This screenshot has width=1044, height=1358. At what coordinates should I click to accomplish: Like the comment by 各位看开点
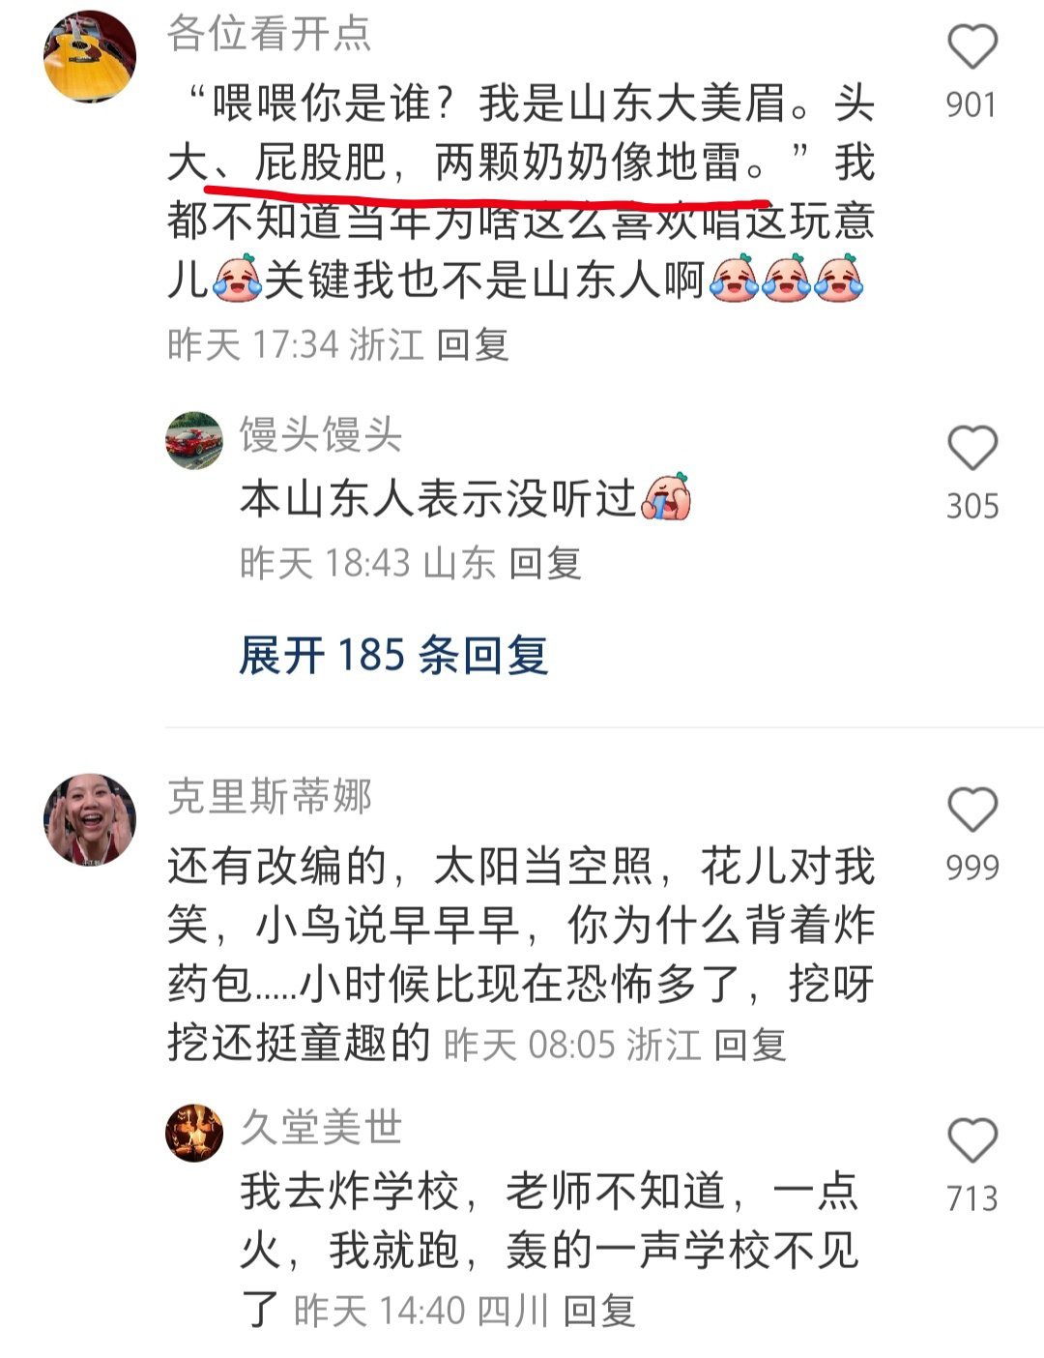coord(971,45)
